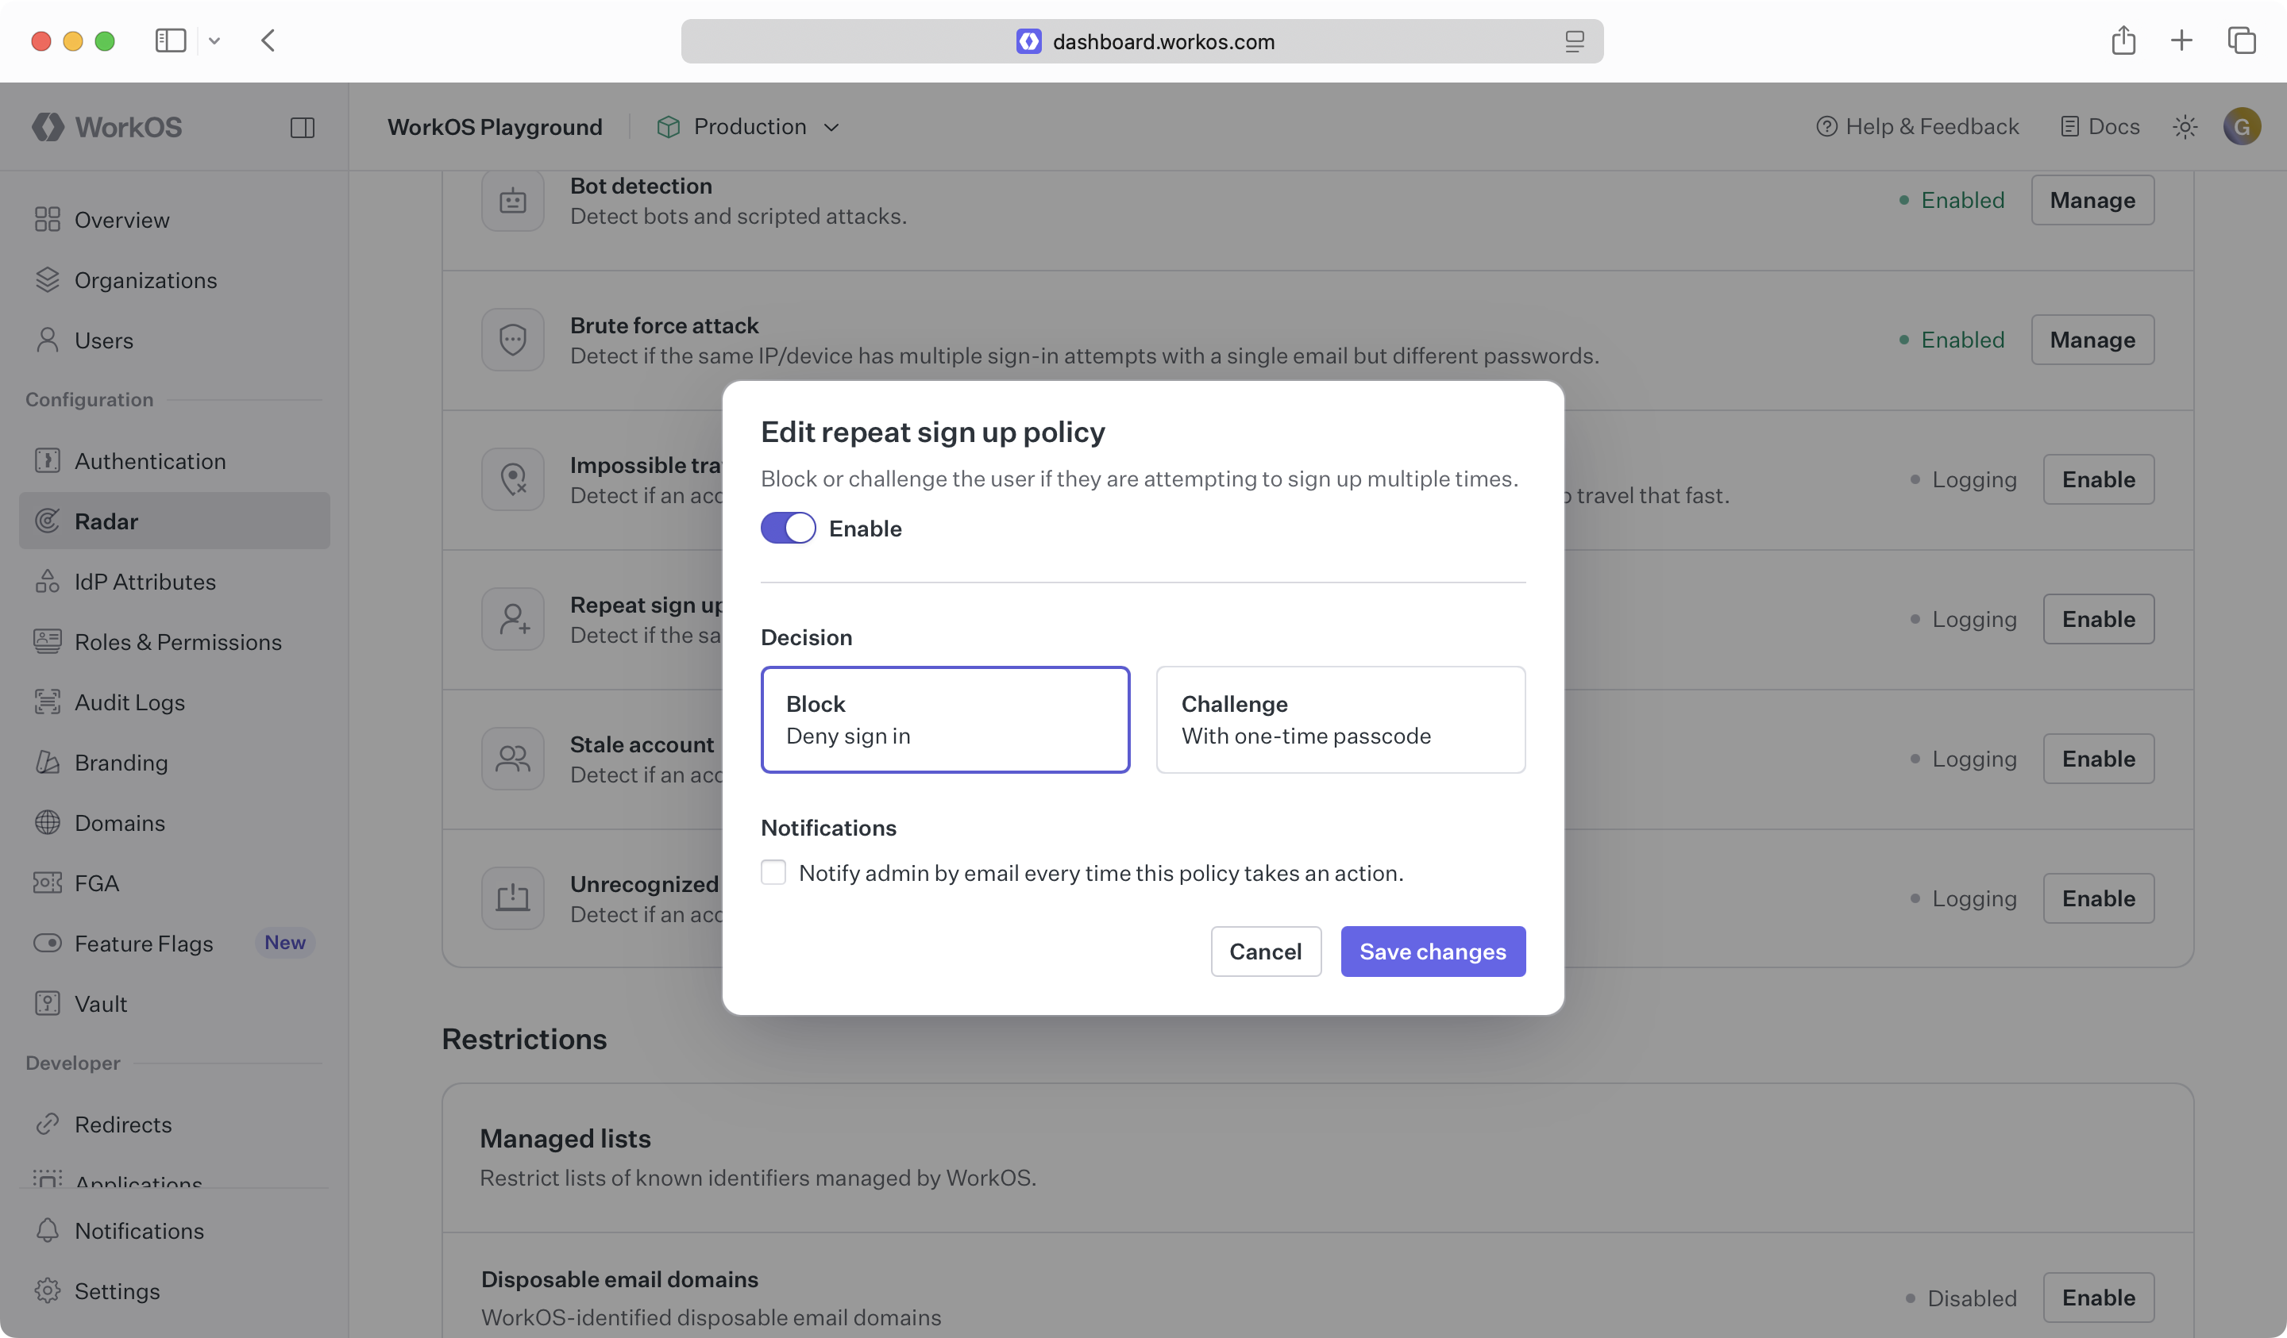This screenshot has height=1338, width=2287.
Task: Go to Audit Logs sidebar item
Action: point(129,702)
